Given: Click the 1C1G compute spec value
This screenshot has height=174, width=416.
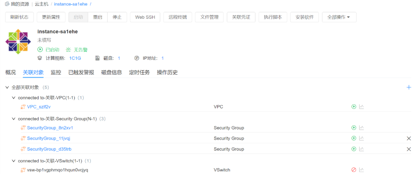Looking at the screenshot, I should click(x=75, y=58).
